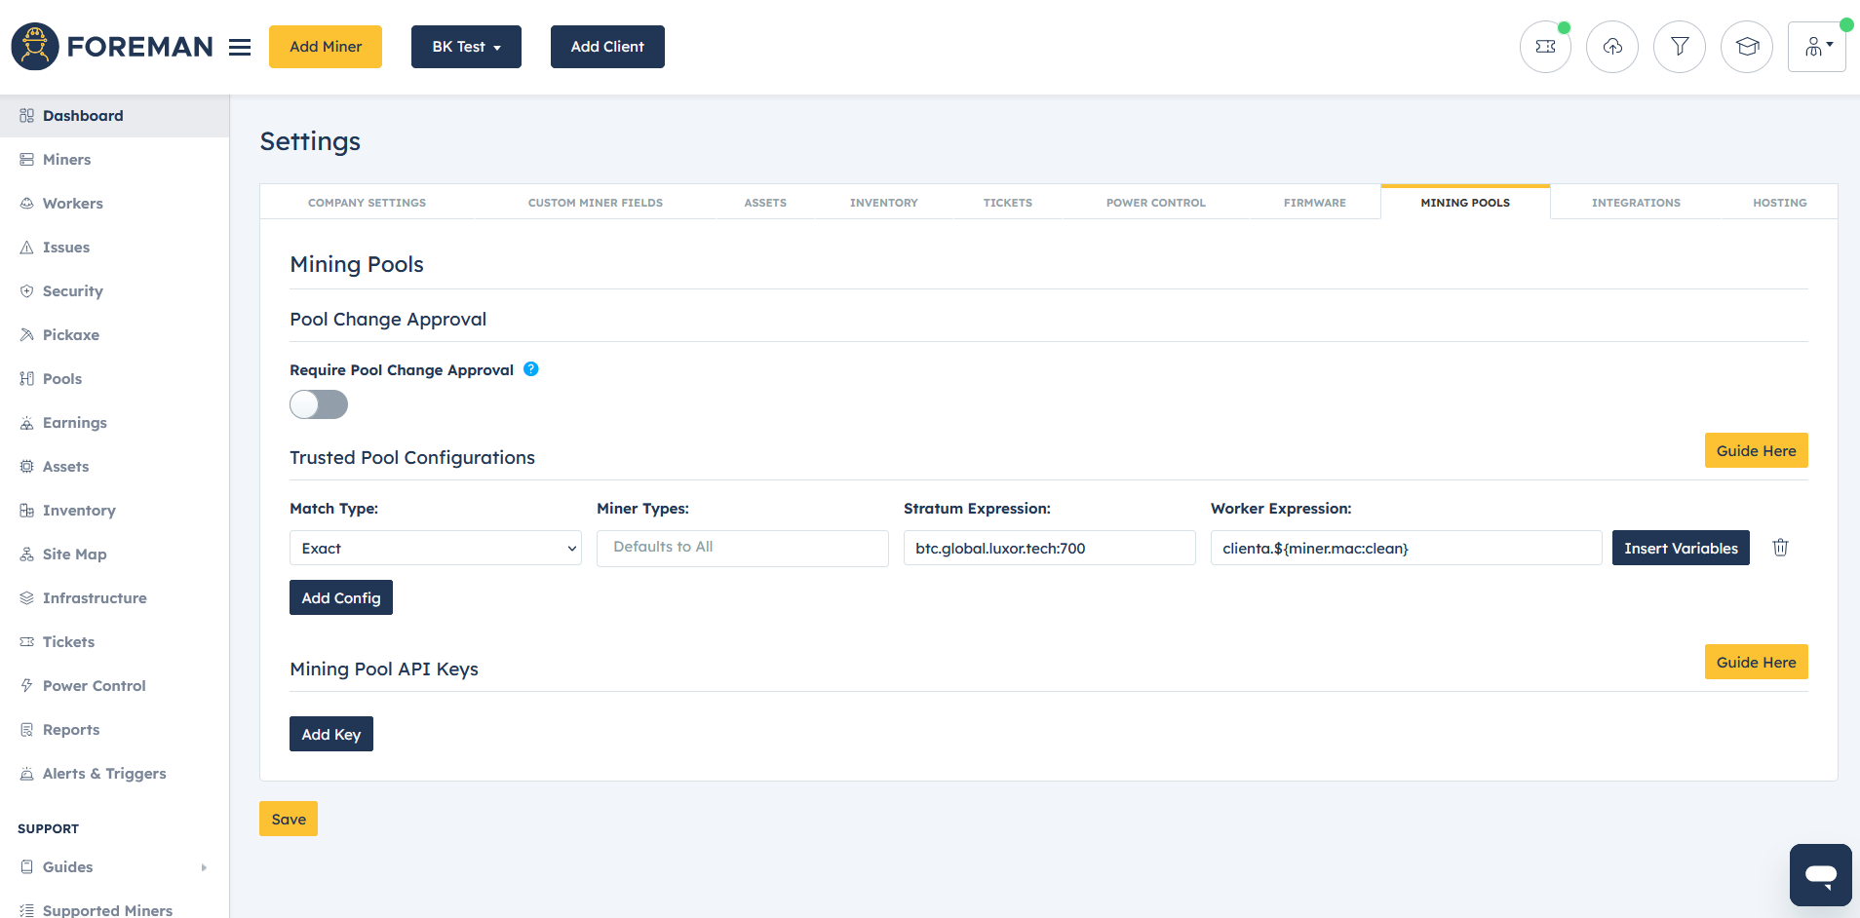The width and height of the screenshot is (1860, 918).
Task: Click the trash icon next to Worker Expression
Action: coord(1780,548)
